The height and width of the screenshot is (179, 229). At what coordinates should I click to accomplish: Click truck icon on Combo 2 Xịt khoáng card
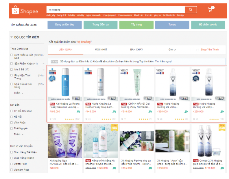click(222, 168)
